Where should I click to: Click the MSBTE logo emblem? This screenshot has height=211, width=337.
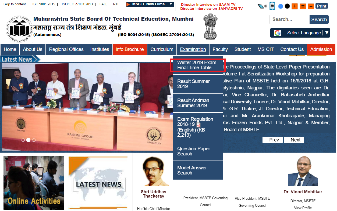(x=19, y=29)
